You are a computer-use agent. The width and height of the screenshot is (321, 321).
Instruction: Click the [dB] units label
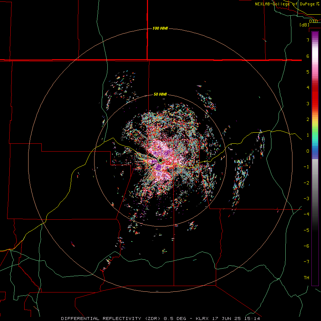[x=305, y=25]
